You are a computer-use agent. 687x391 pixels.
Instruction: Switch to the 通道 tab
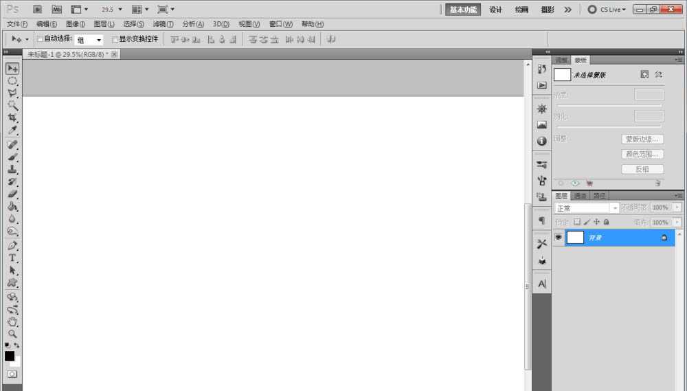[581, 196]
